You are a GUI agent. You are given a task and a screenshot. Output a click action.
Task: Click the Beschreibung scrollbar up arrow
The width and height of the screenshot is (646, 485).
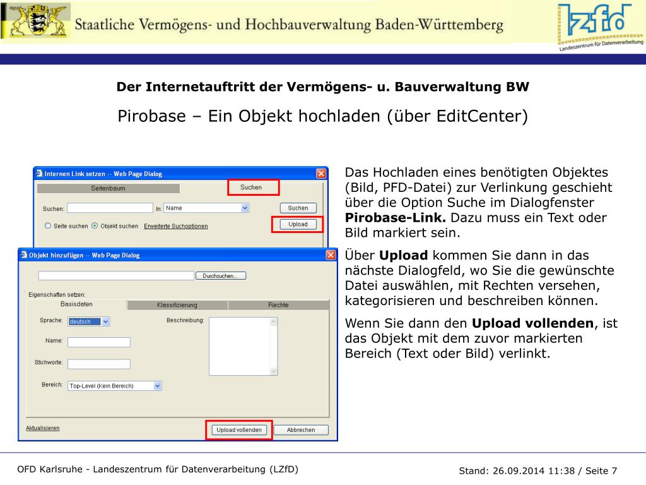[x=273, y=322]
